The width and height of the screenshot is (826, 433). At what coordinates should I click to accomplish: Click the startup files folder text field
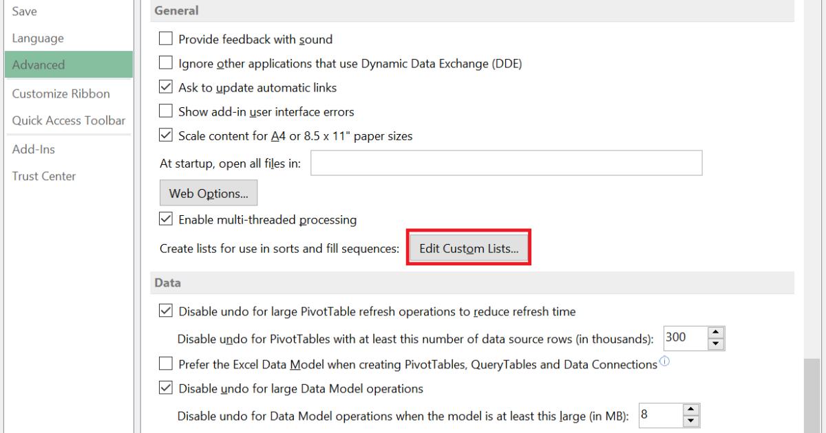pos(506,164)
